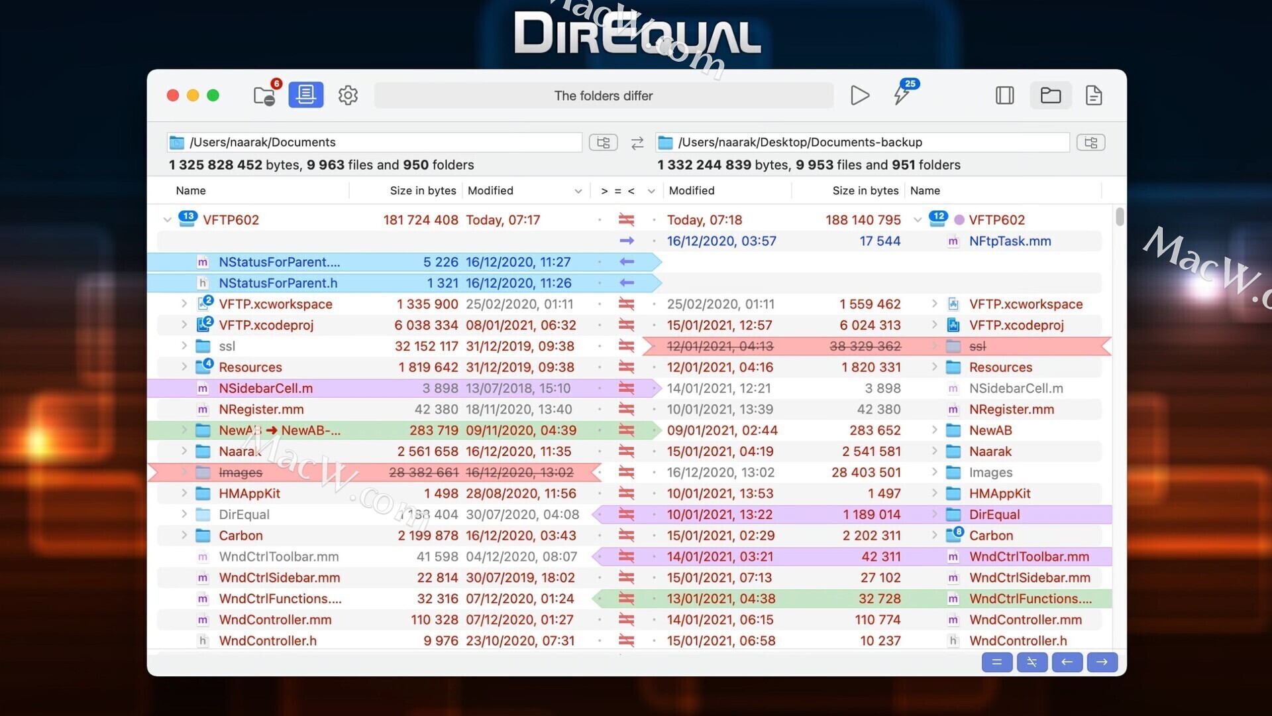The image size is (1272, 716).
Task: Click the right VFTP.xcworkspace file icon
Action: click(953, 304)
